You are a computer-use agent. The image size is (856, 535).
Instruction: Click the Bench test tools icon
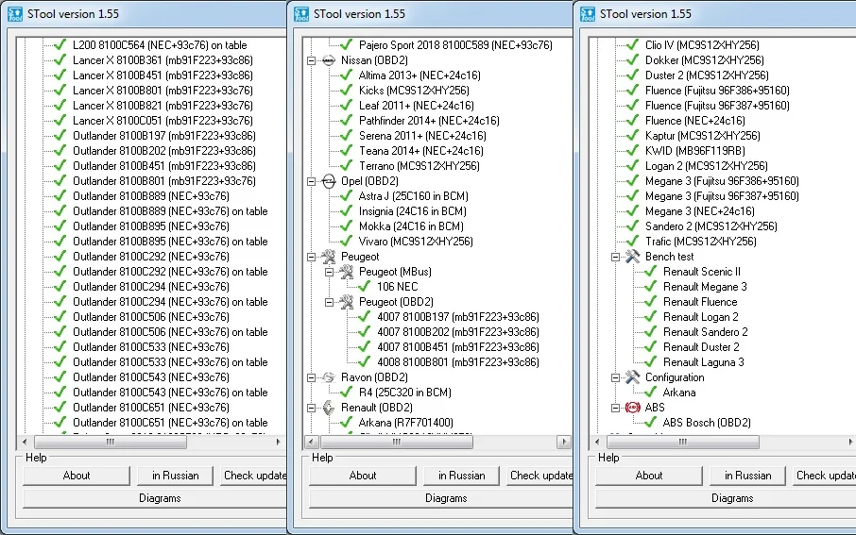pos(633,257)
